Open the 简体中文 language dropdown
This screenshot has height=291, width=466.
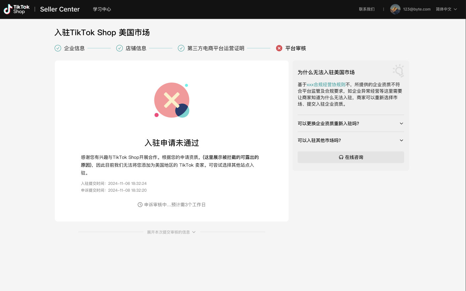[446, 9]
